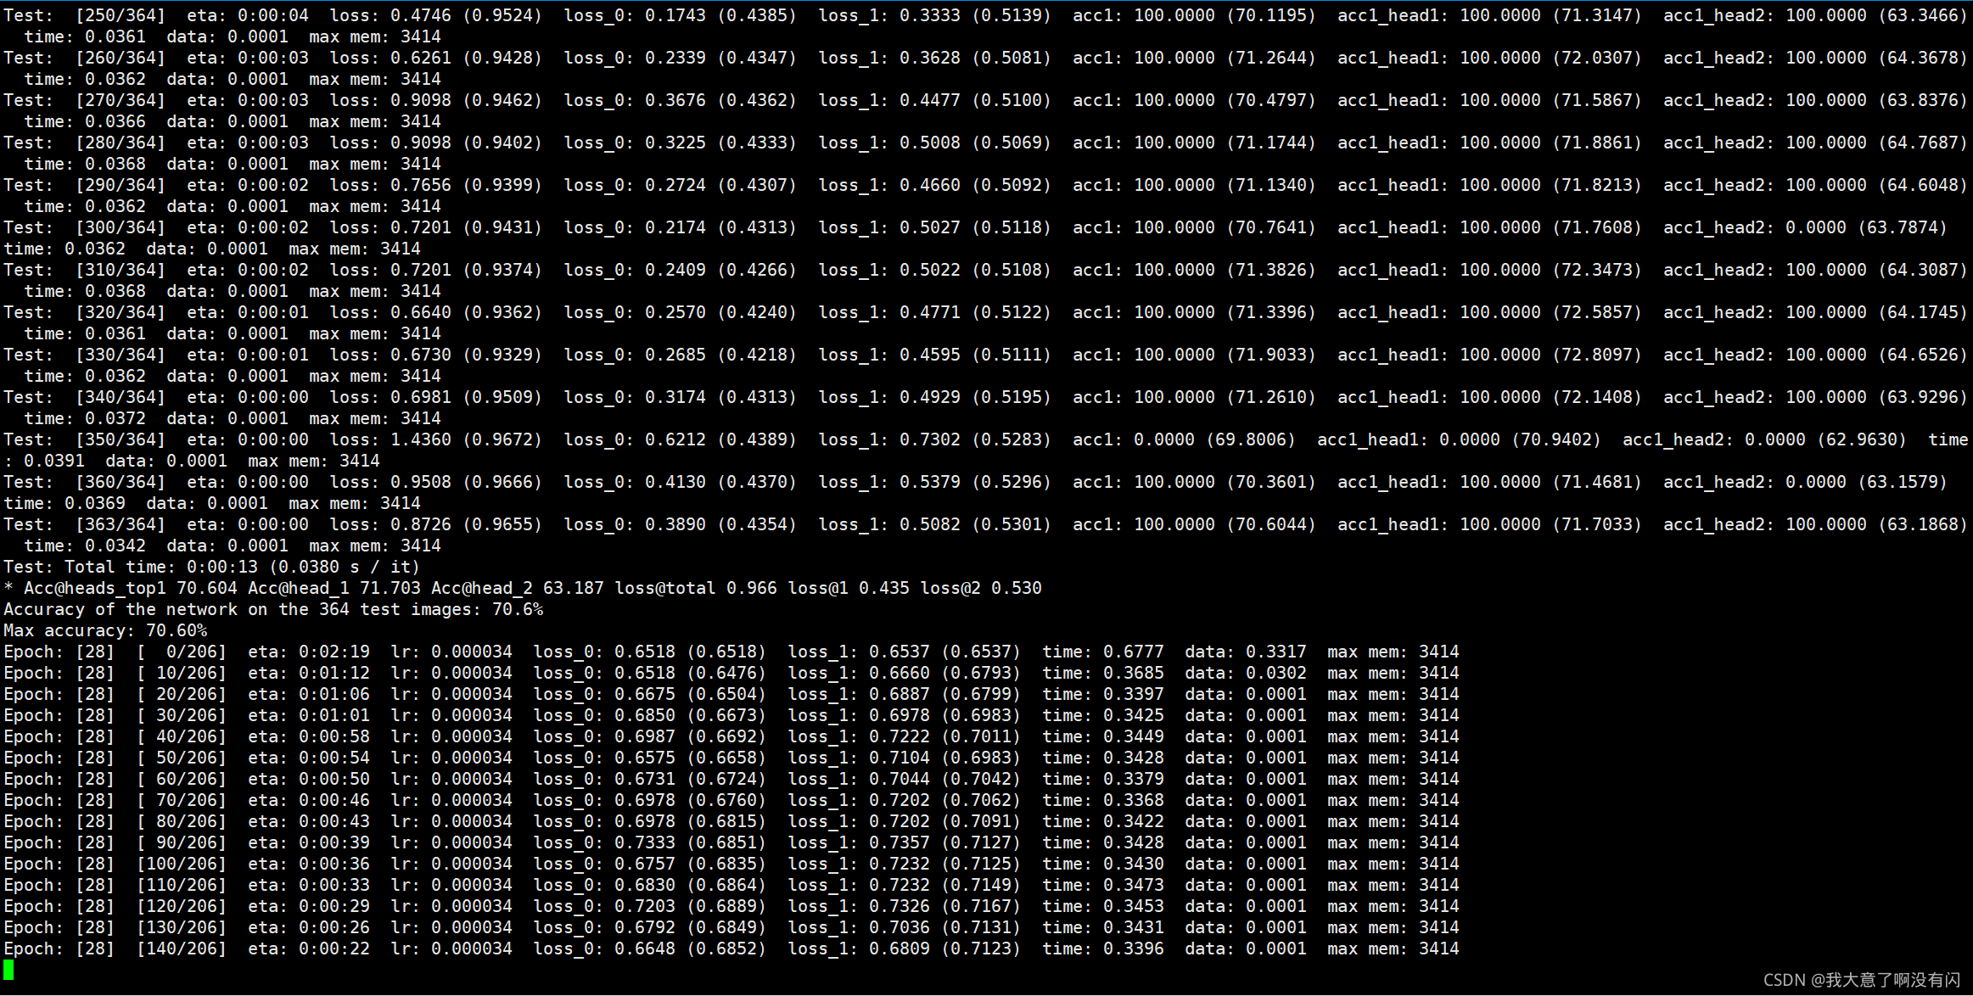Click '[120/206]' epoch step marker
This screenshot has width=1973, height=996.
point(182,906)
